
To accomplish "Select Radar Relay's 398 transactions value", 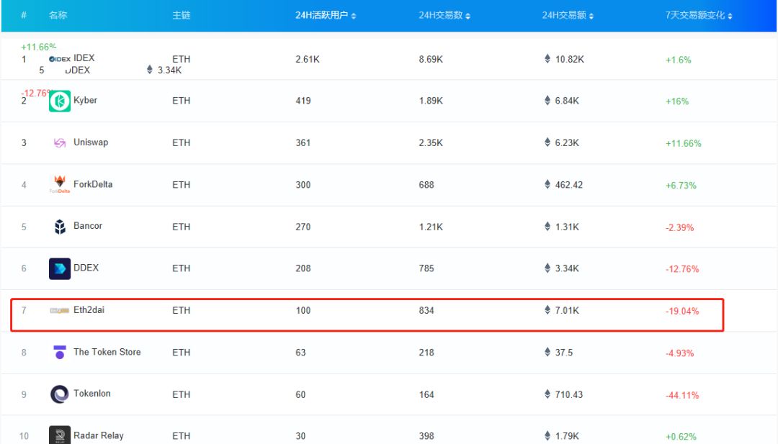I will [x=426, y=436].
